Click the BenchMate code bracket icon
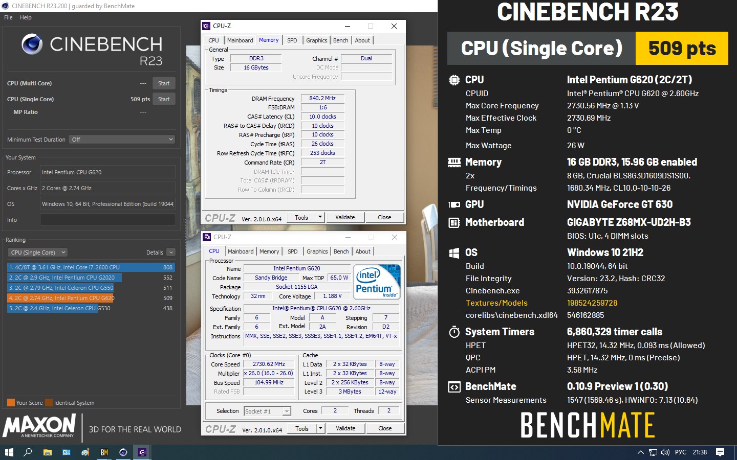737x460 pixels. [x=454, y=387]
